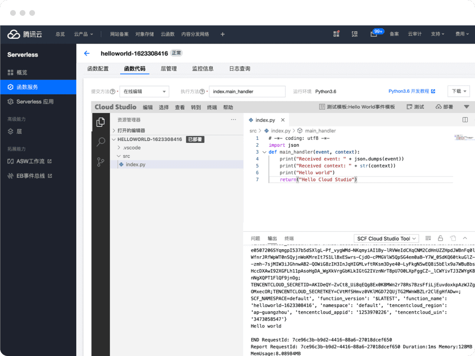Image resolution: width=475 pixels, height=356 pixels.
Task: Collapse the HELLOWORLD-1623308416 folder
Action: pos(177,139)
